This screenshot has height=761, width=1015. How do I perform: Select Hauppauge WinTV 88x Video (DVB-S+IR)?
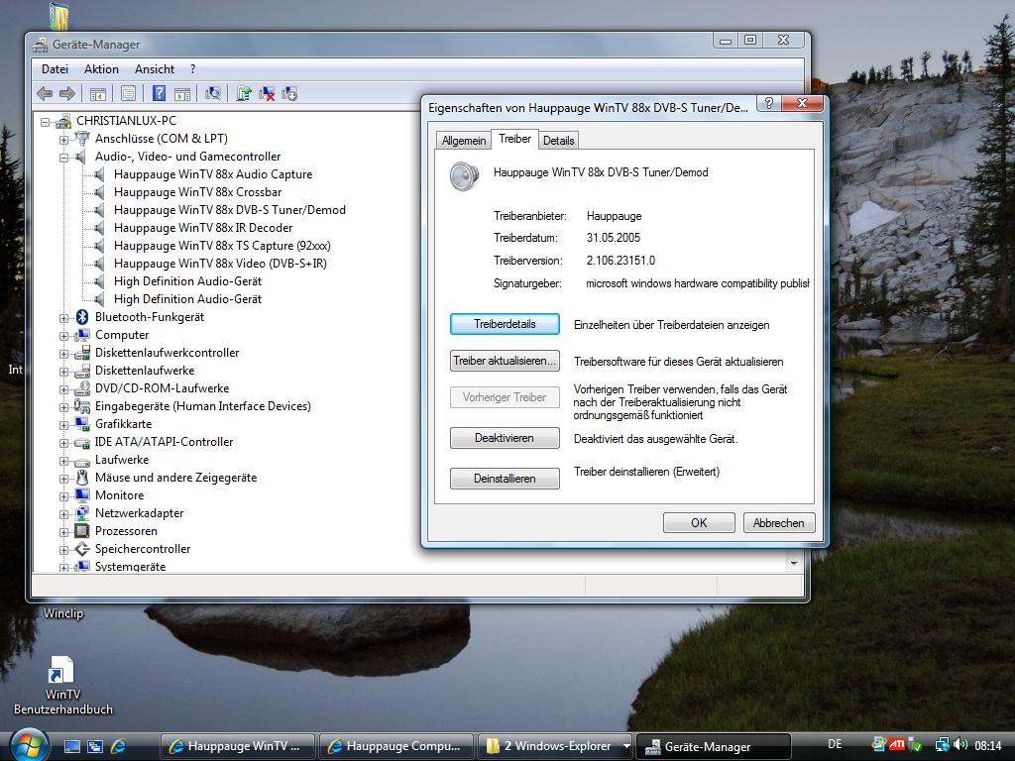220,264
